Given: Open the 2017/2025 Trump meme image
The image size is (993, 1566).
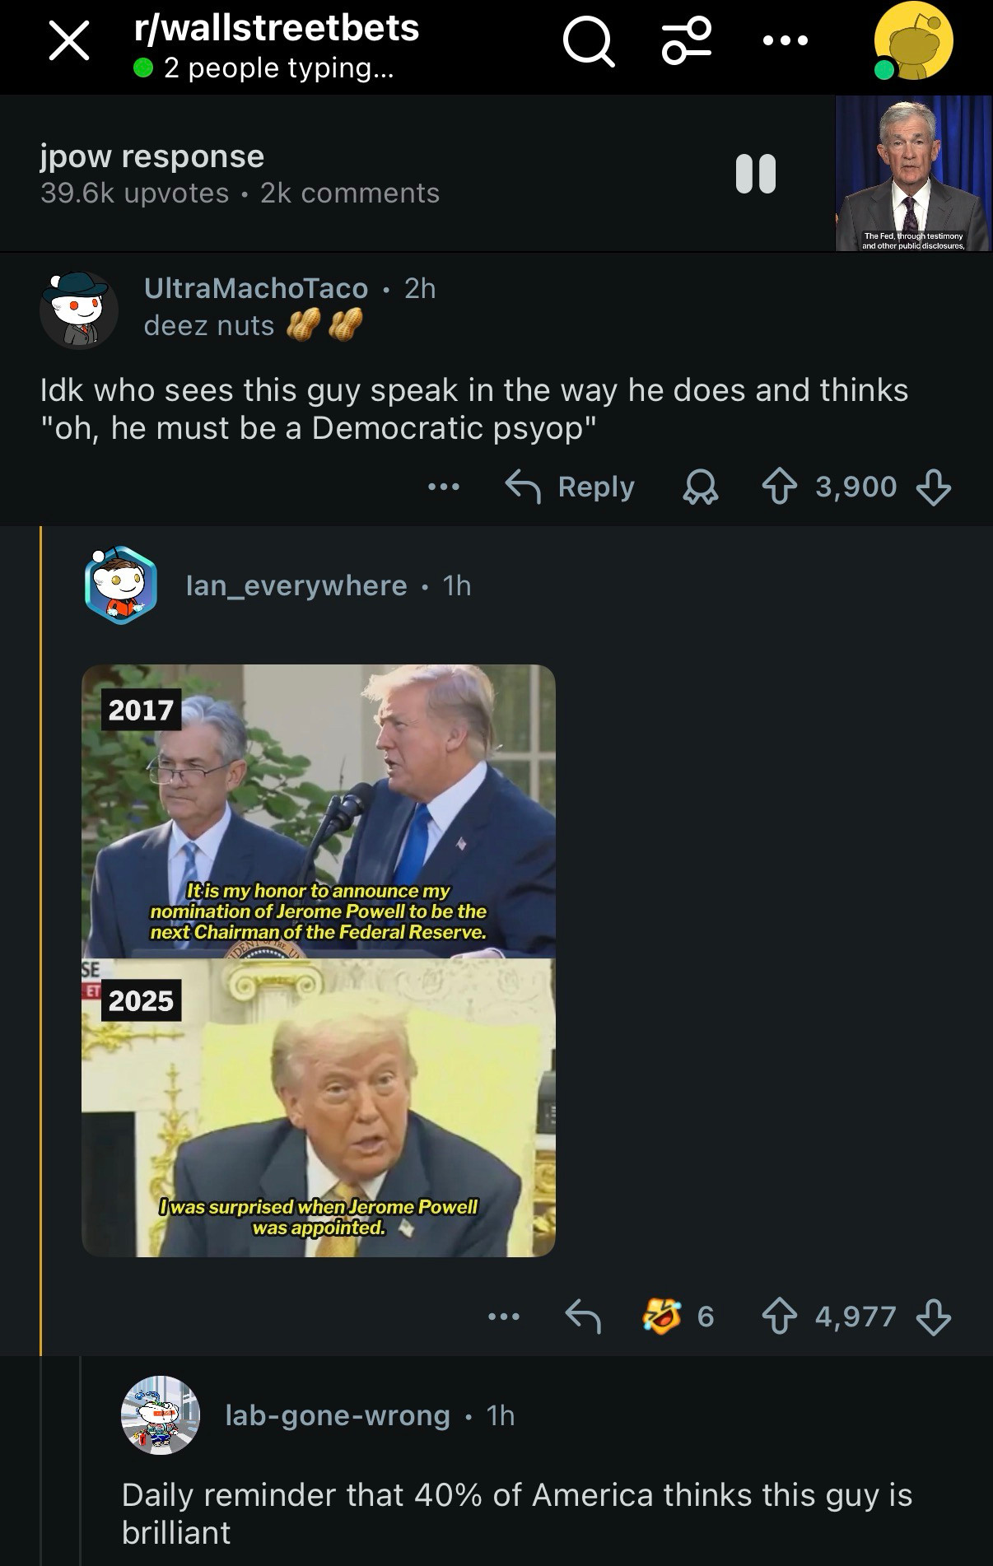Looking at the screenshot, I should tap(319, 960).
